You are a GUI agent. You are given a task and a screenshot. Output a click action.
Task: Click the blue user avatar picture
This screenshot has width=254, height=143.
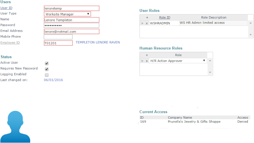click(15, 127)
